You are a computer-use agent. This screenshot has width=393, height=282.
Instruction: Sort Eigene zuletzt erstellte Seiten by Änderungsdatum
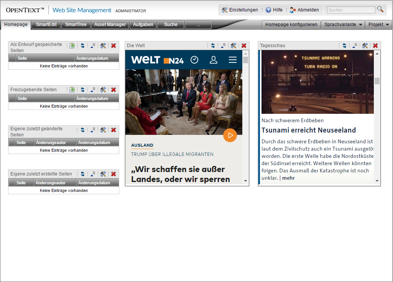point(97,183)
